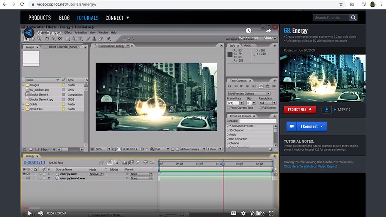Open the CONNECT dropdown menu
The image size is (386, 217).
[x=117, y=18]
